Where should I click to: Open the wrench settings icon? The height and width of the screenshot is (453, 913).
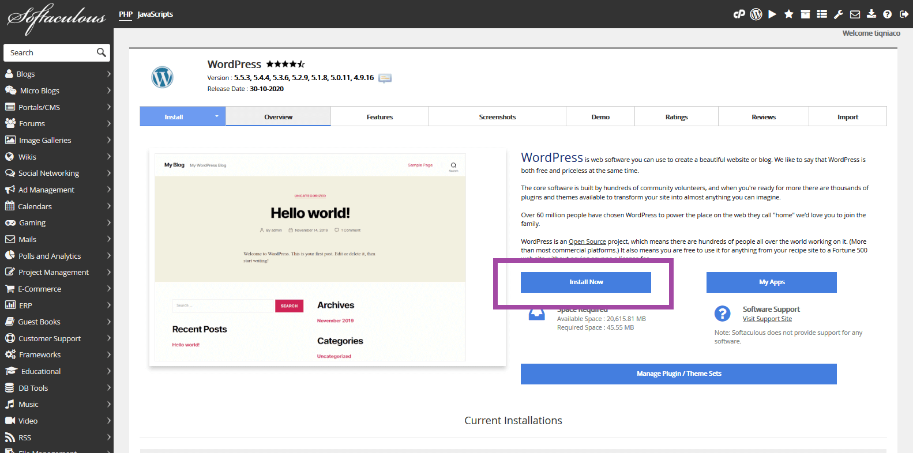point(839,14)
